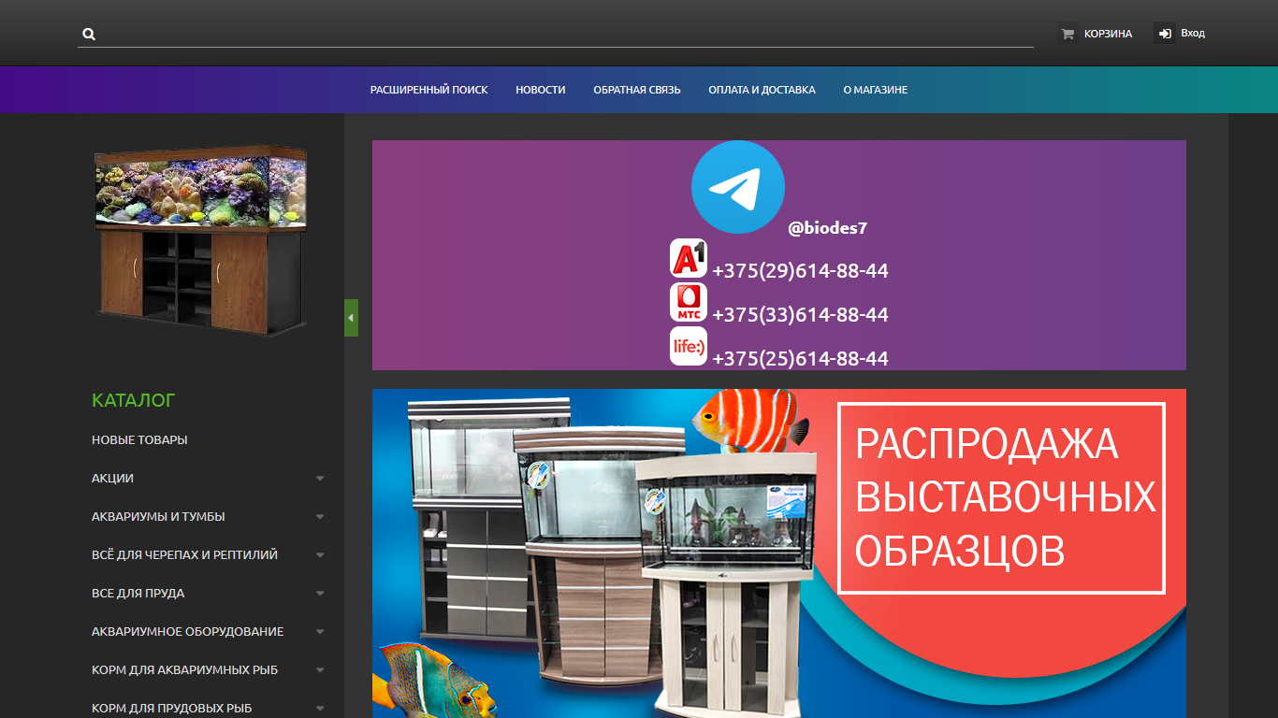Viewport: 1278px width, 718px height.
Task: Open Аквариумное оборудование category
Action: pos(187,631)
